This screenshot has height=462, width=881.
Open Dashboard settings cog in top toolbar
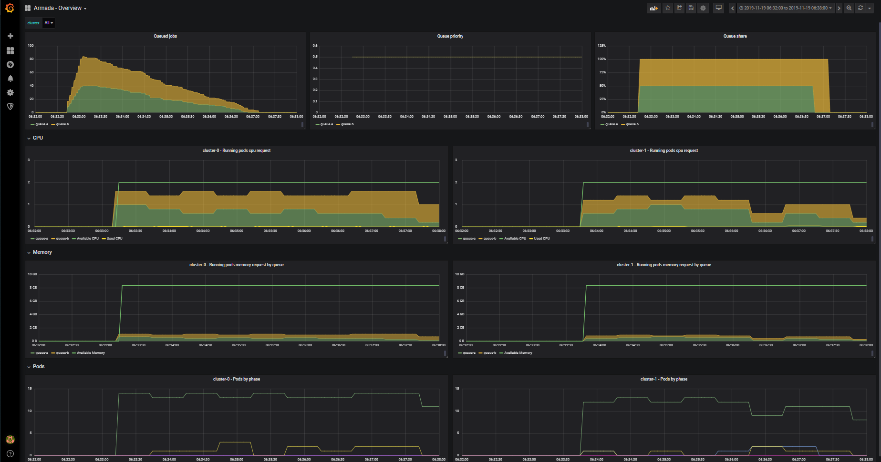[x=703, y=8]
